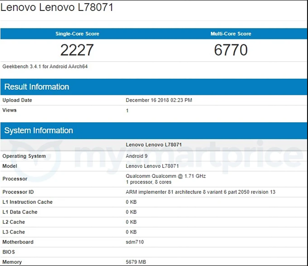
Task: Select the Processor row label
Action: coord(15,179)
